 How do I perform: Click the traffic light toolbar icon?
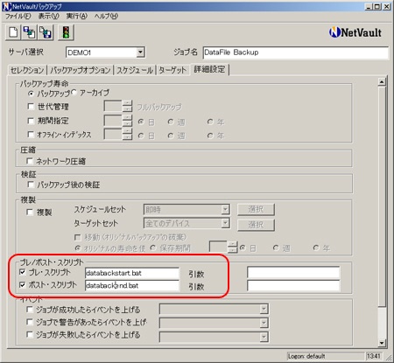click(66, 32)
